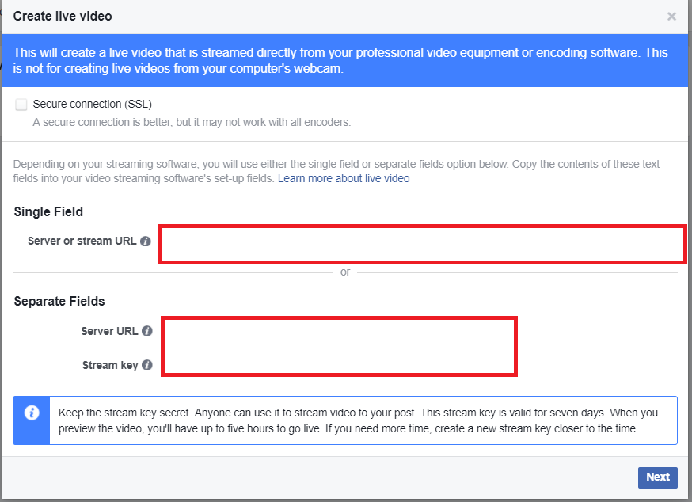
Task: Select the Server or stream URL field
Action: [x=422, y=244]
